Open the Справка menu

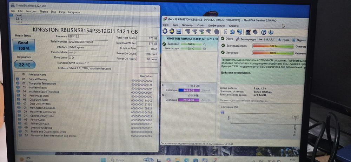234,26
